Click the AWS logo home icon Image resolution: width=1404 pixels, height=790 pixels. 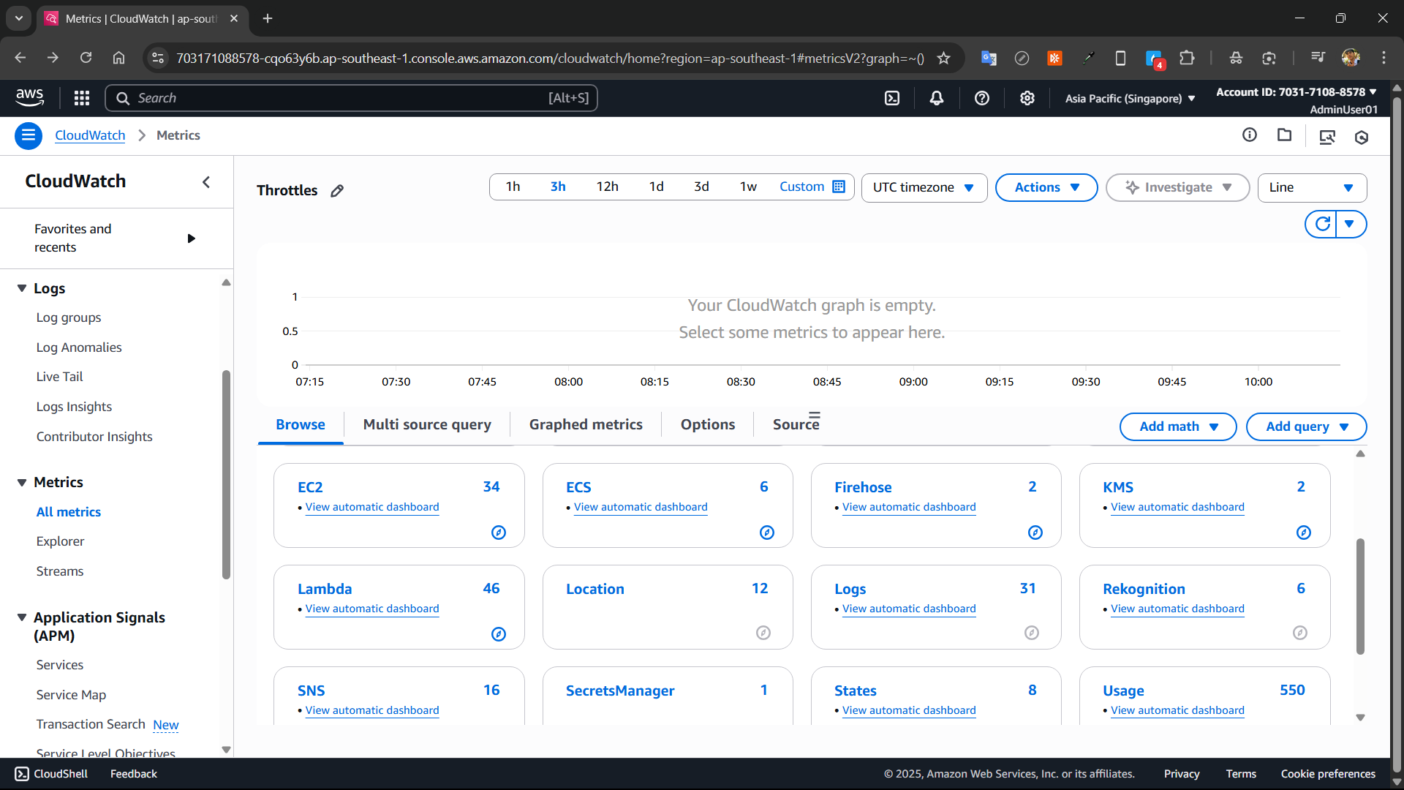(29, 97)
